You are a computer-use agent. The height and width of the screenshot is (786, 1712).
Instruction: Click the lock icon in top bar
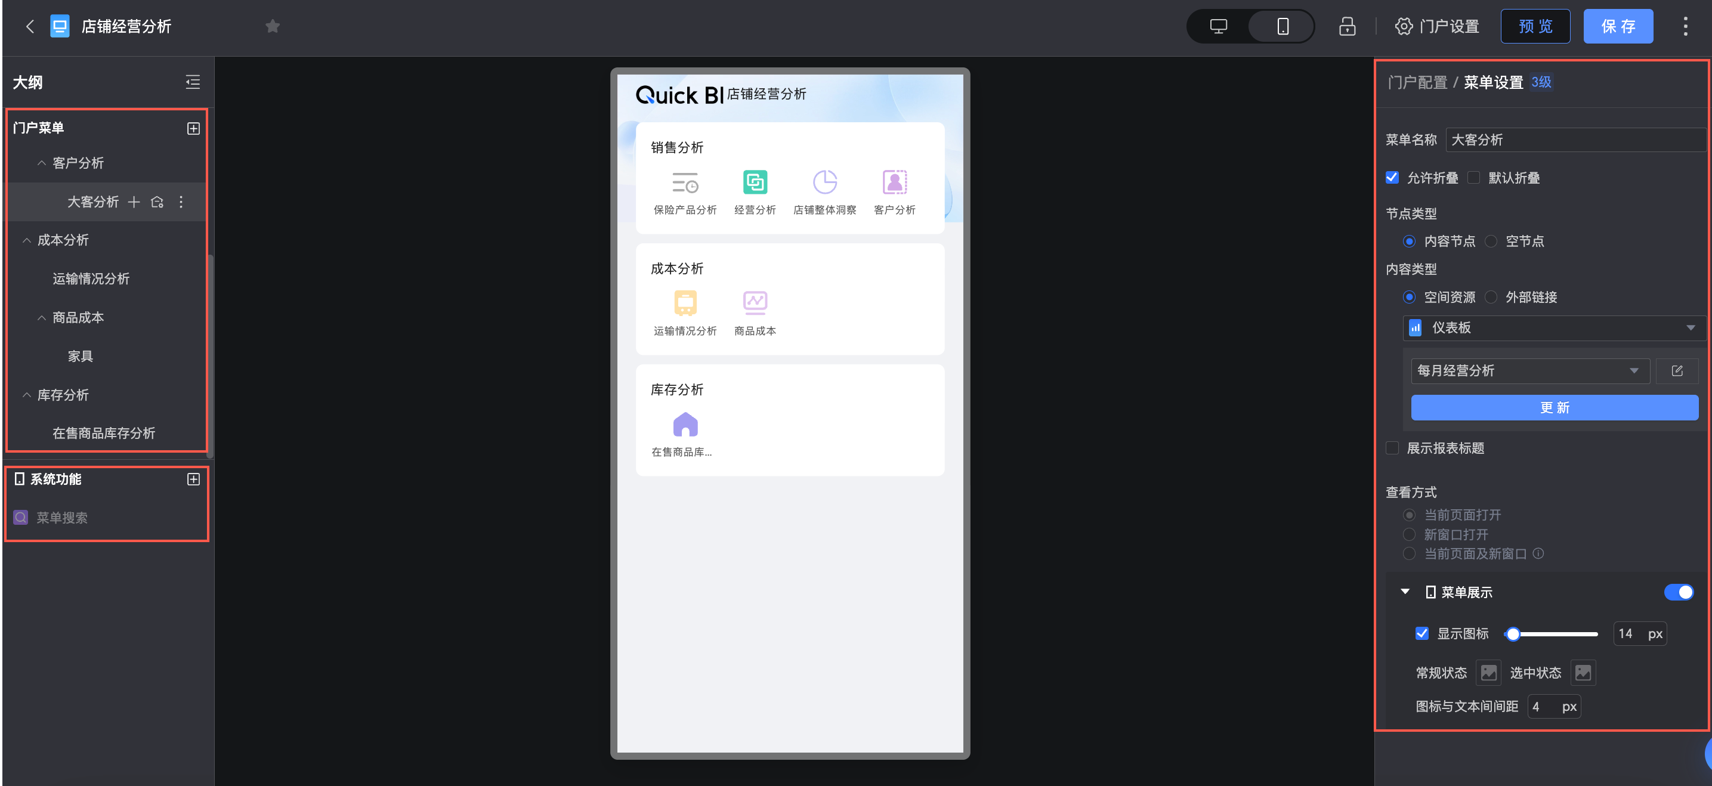pyautogui.click(x=1346, y=27)
